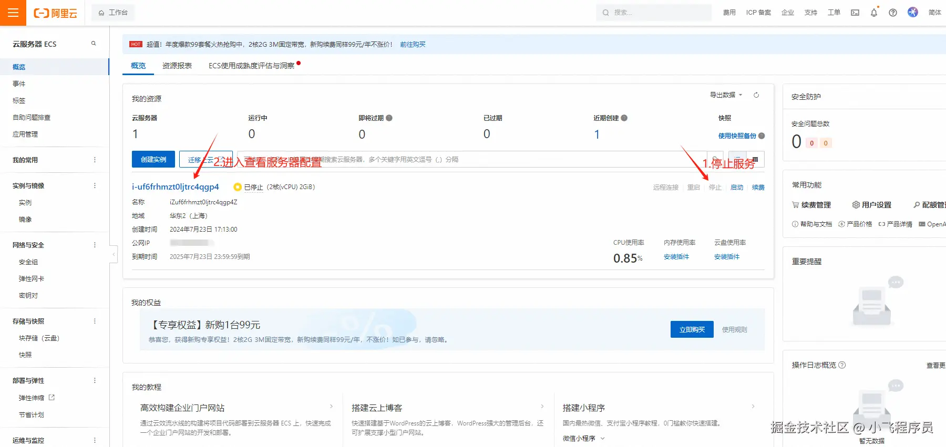946x447 pixels.
Task: Click the 产品详情 link icon
Action: pos(881,224)
